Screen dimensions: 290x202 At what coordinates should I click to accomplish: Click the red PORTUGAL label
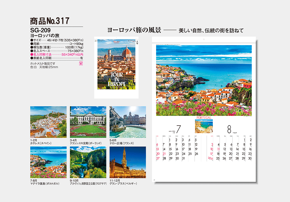point(204,118)
